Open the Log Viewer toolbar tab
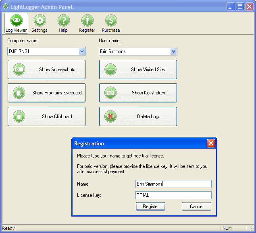 (16, 23)
